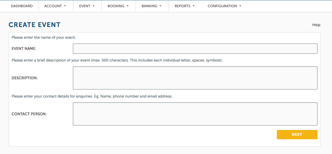Expand the arrow next to Reports
Screen dimensions: 332x154
pyautogui.click(x=193, y=6)
